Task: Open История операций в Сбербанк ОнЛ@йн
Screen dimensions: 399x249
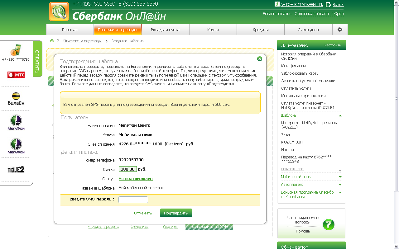Action: click(309, 56)
